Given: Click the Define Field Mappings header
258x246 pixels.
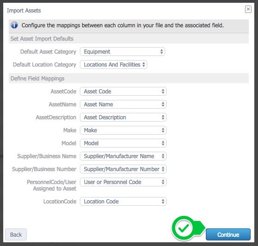Looking at the screenshot, I should point(37,79).
